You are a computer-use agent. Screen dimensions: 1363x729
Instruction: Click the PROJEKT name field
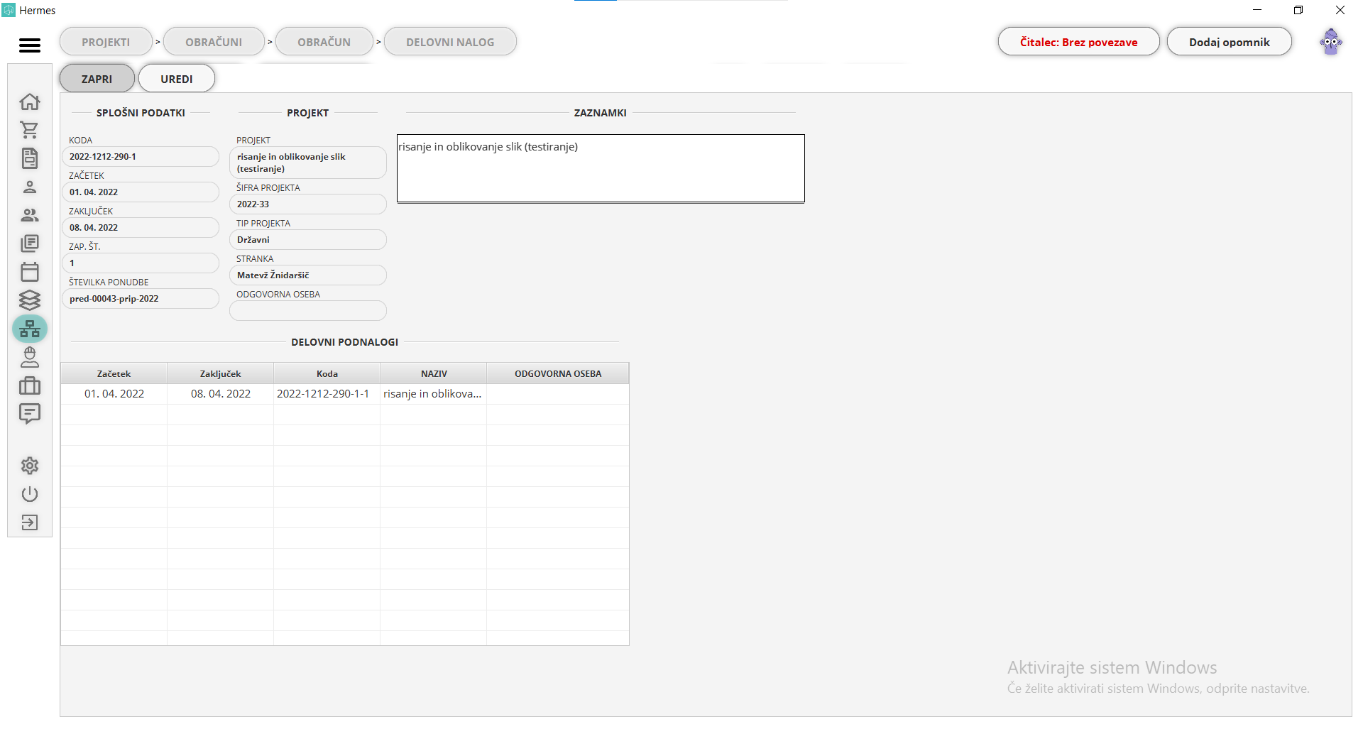pyautogui.click(x=308, y=163)
